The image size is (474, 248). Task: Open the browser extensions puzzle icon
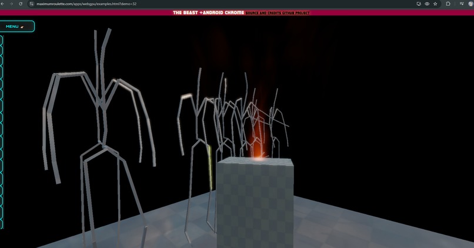click(x=448, y=4)
